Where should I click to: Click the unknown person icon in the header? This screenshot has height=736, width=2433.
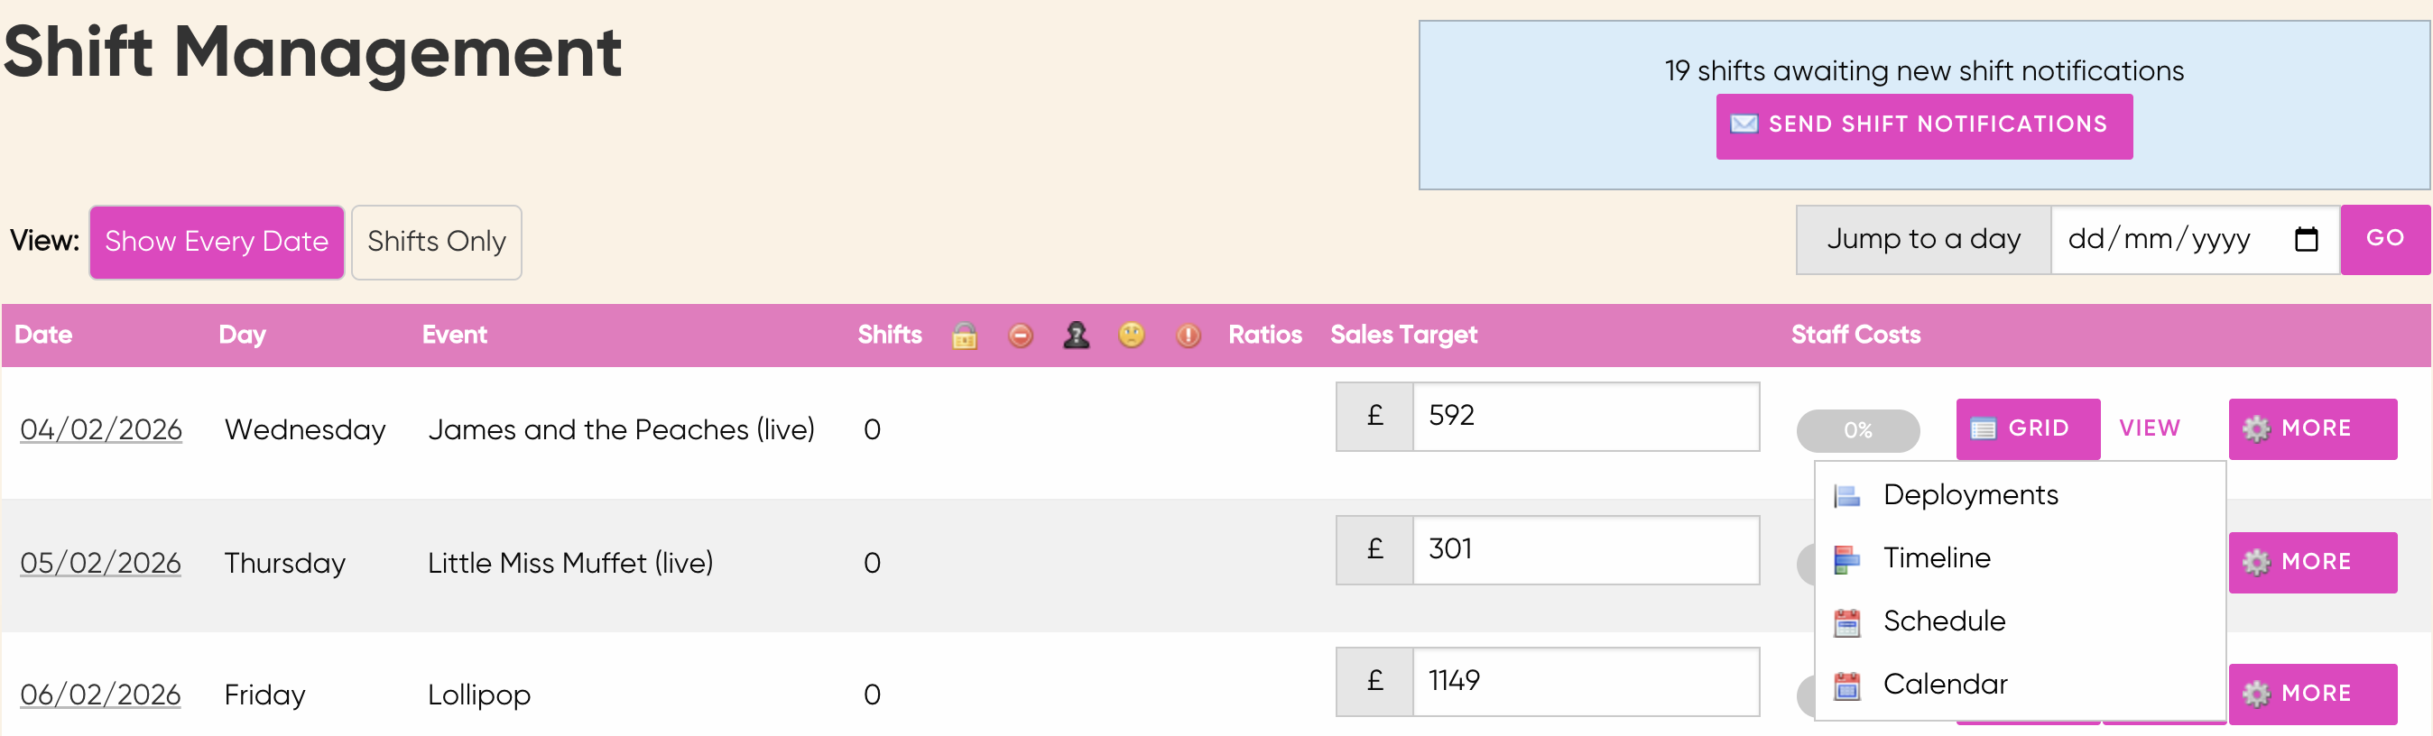1076,335
